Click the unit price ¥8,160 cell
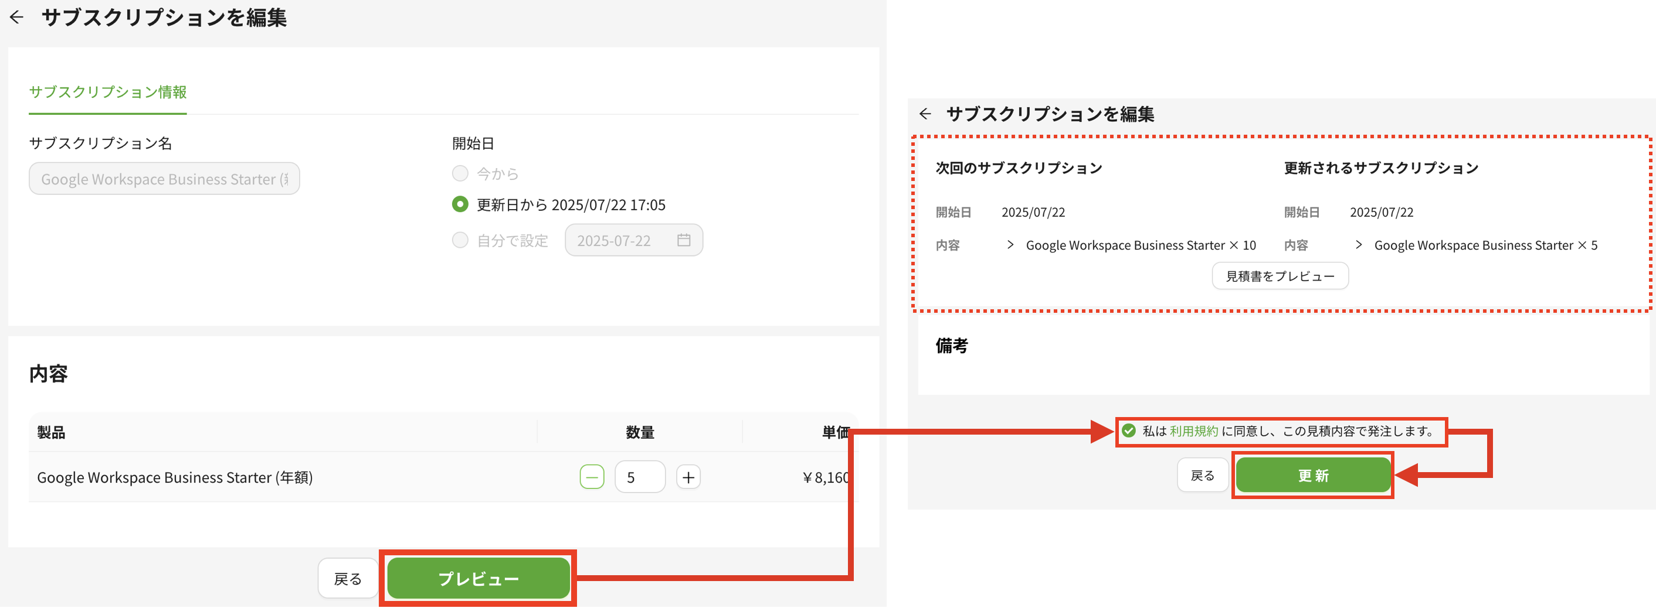Viewport: 1656px width, 608px height. (x=826, y=477)
